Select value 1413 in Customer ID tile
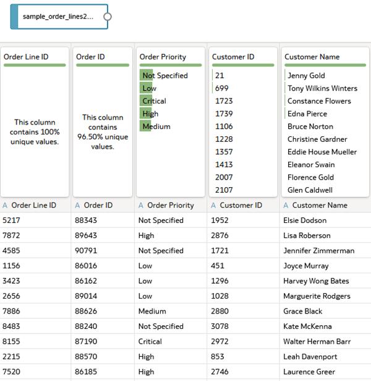The width and height of the screenshot is (371, 381). pyautogui.click(x=224, y=165)
